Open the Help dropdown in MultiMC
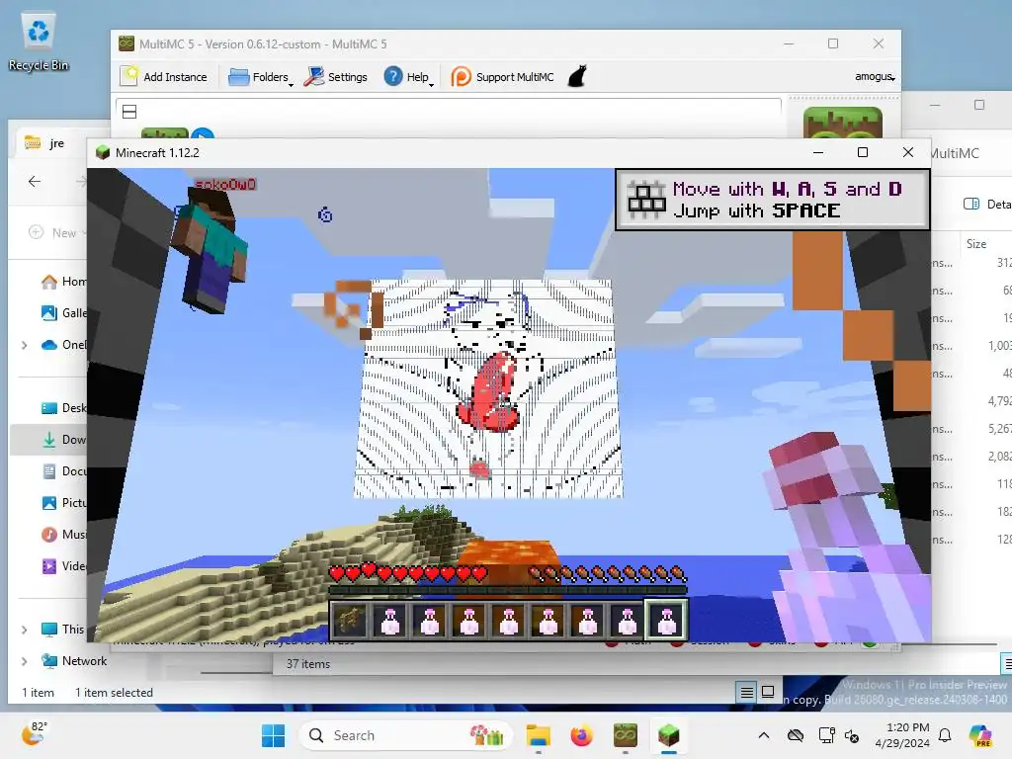The height and width of the screenshot is (759, 1012). [408, 77]
